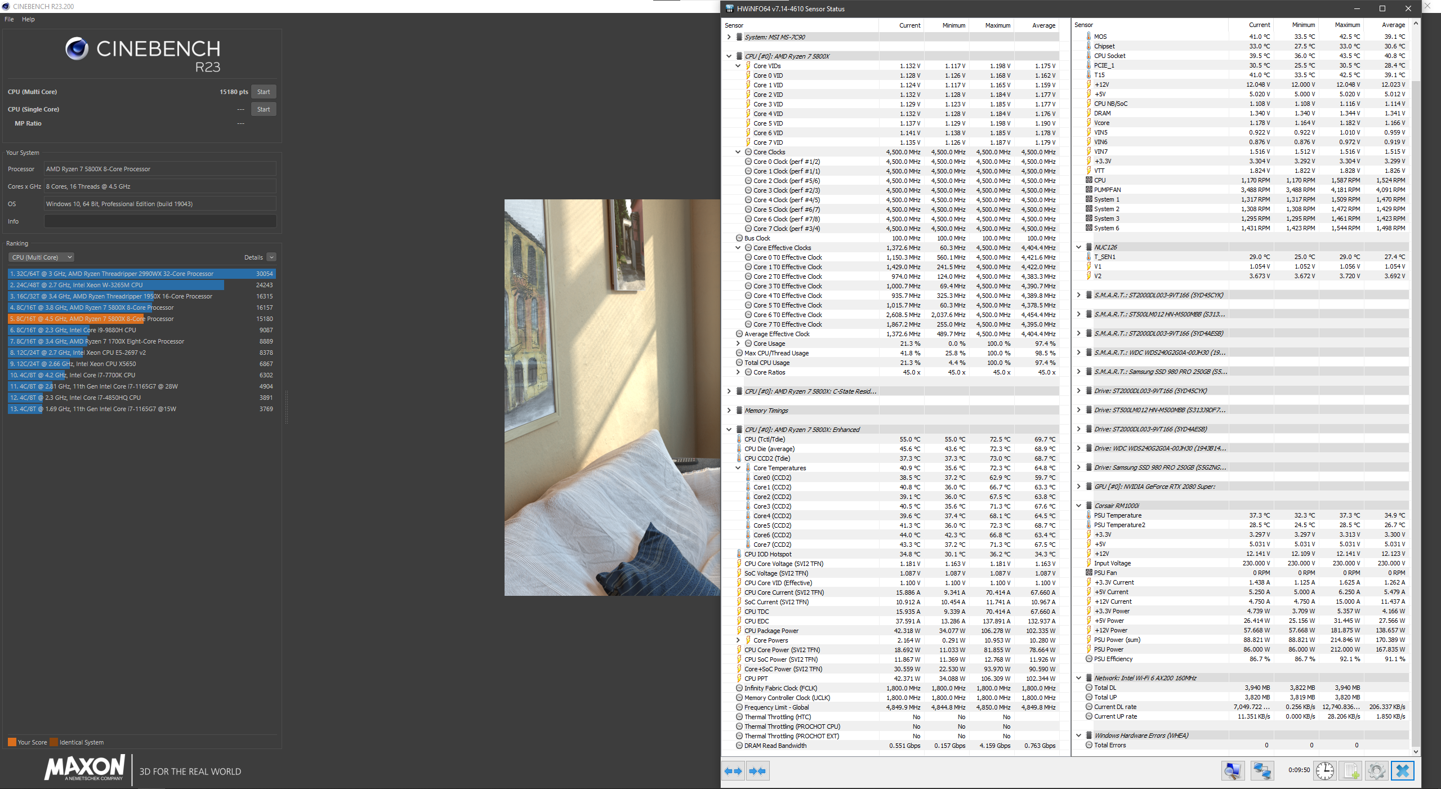Expand the Memory Timings section
The width and height of the screenshot is (1441, 789).
tap(729, 411)
